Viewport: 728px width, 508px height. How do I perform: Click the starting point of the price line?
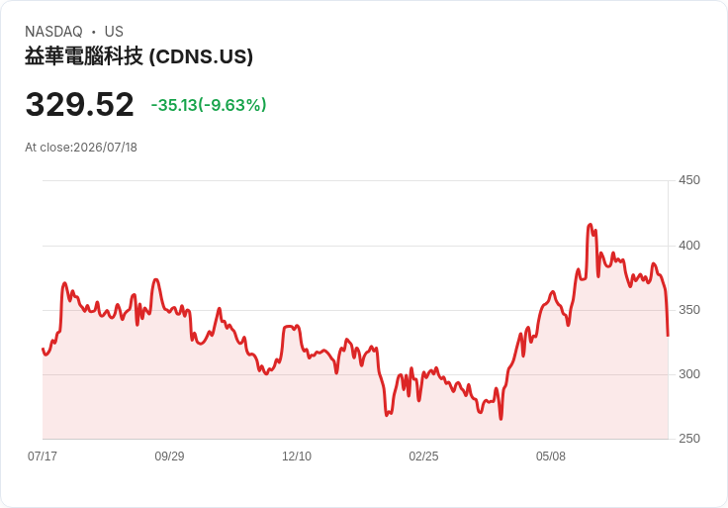pyautogui.click(x=43, y=349)
